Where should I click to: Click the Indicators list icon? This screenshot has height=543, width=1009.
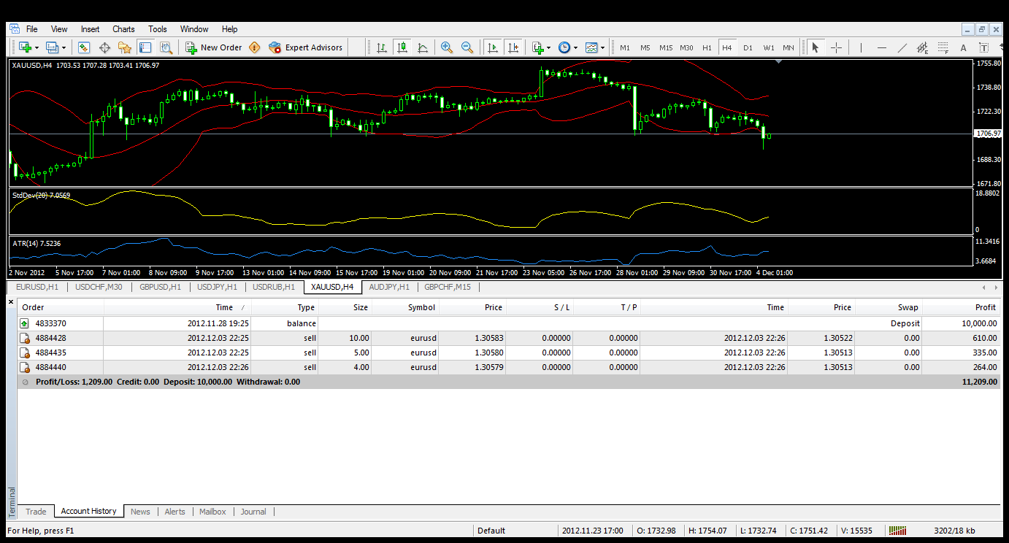click(x=537, y=47)
